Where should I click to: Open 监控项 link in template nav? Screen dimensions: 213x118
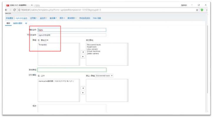pyautogui.click(x=43, y=18)
